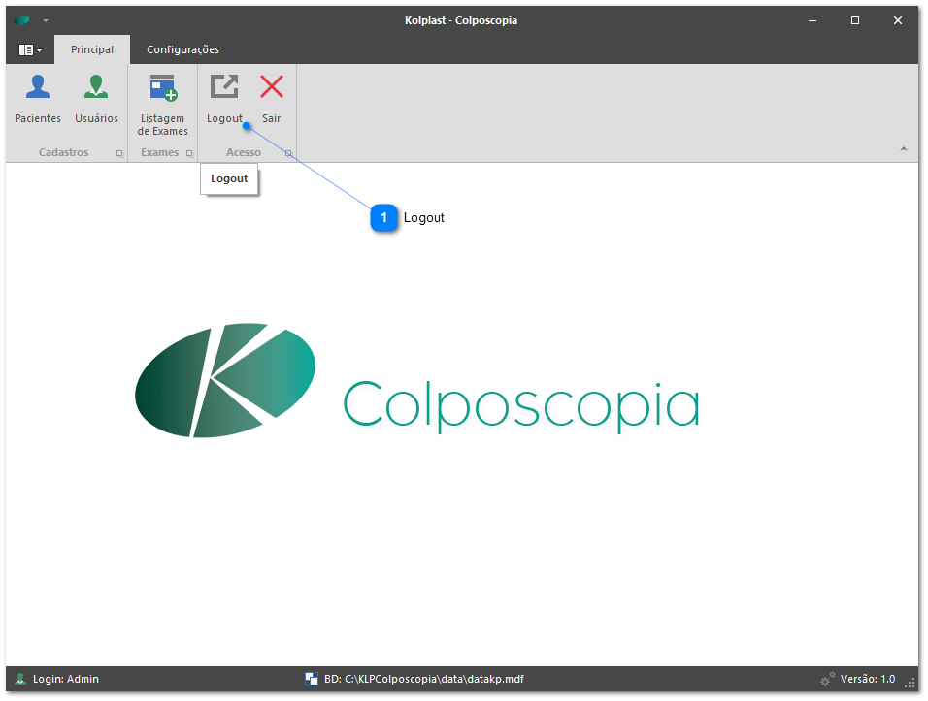Viewport: 928px width, 701px height.
Task: Open the quick access toolbar dropdown arrow
Action: [x=46, y=20]
